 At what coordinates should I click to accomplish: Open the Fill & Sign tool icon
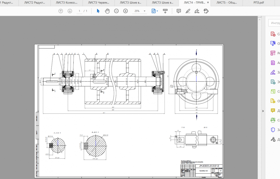(x=273, y=72)
